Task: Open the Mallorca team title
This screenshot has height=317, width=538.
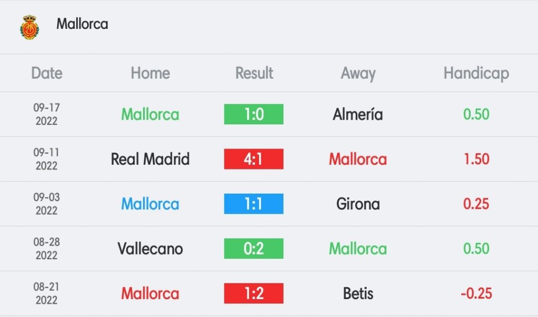Action: (x=82, y=24)
